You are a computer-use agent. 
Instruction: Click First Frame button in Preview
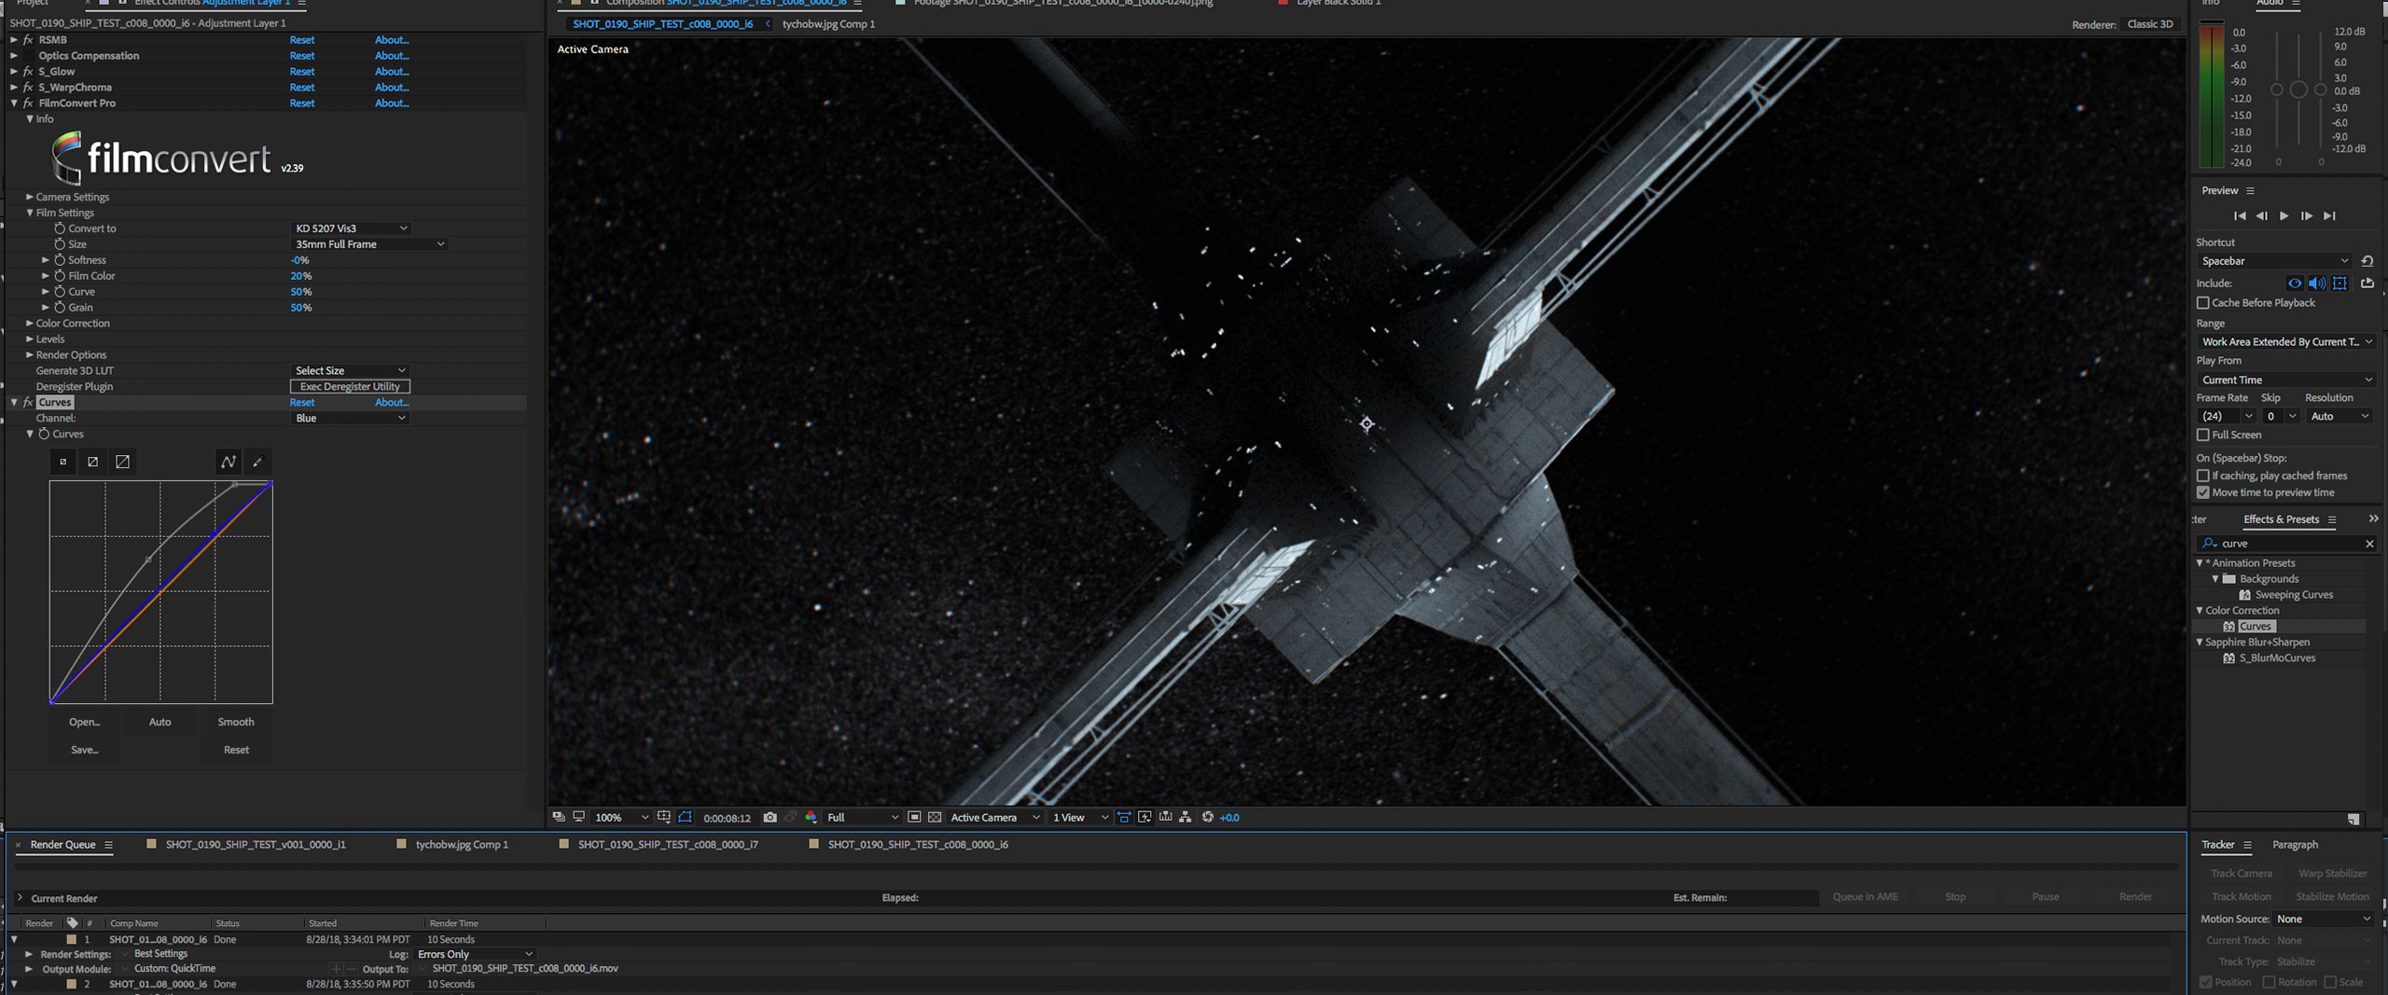2240,216
